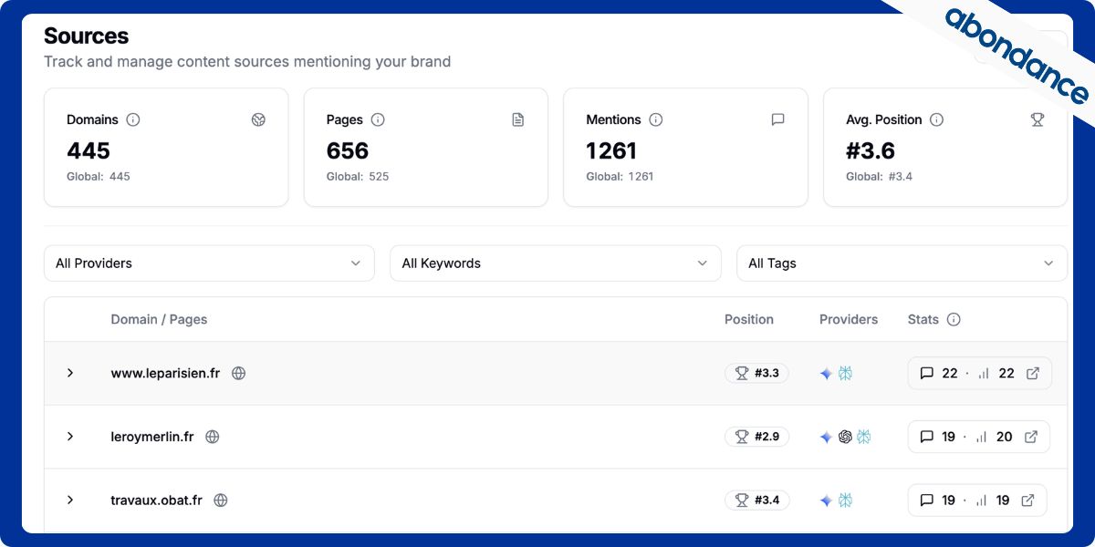The image size is (1095, 547).
Task: Click the Perplexity icon in travaux.obat.fr row
Action: [x=845, y=501]
